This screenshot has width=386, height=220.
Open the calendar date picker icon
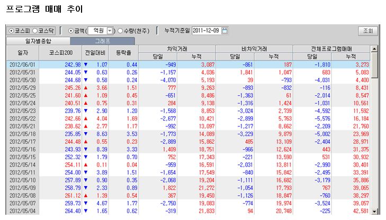click(225, 31)
